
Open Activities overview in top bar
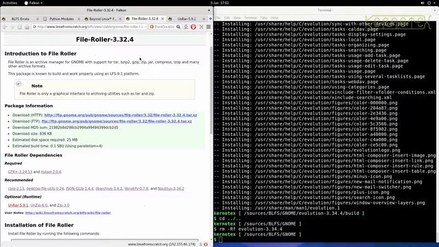10,3
